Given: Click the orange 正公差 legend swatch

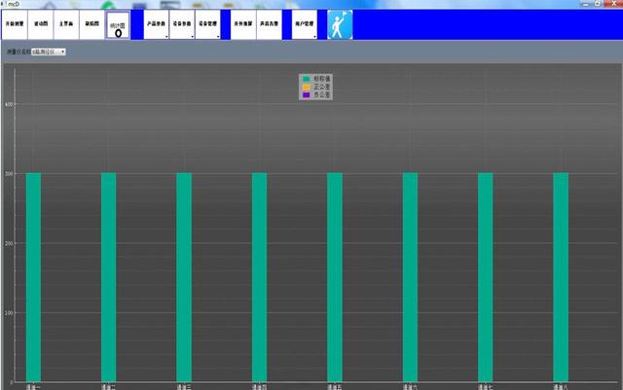Looking at the screenshot, I should tap(306, 87).
